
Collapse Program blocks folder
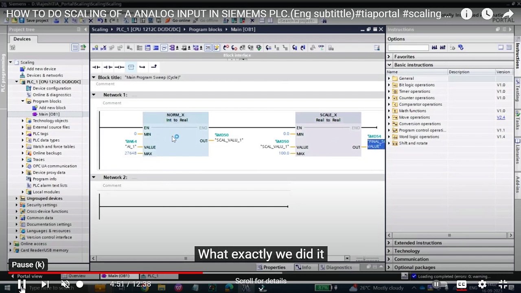23,101
